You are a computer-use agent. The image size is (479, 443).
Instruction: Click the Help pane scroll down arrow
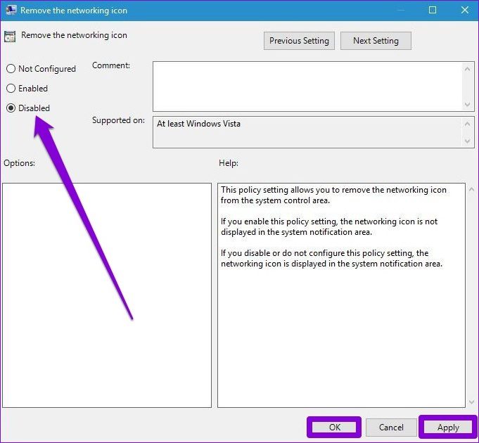[471, 402]
